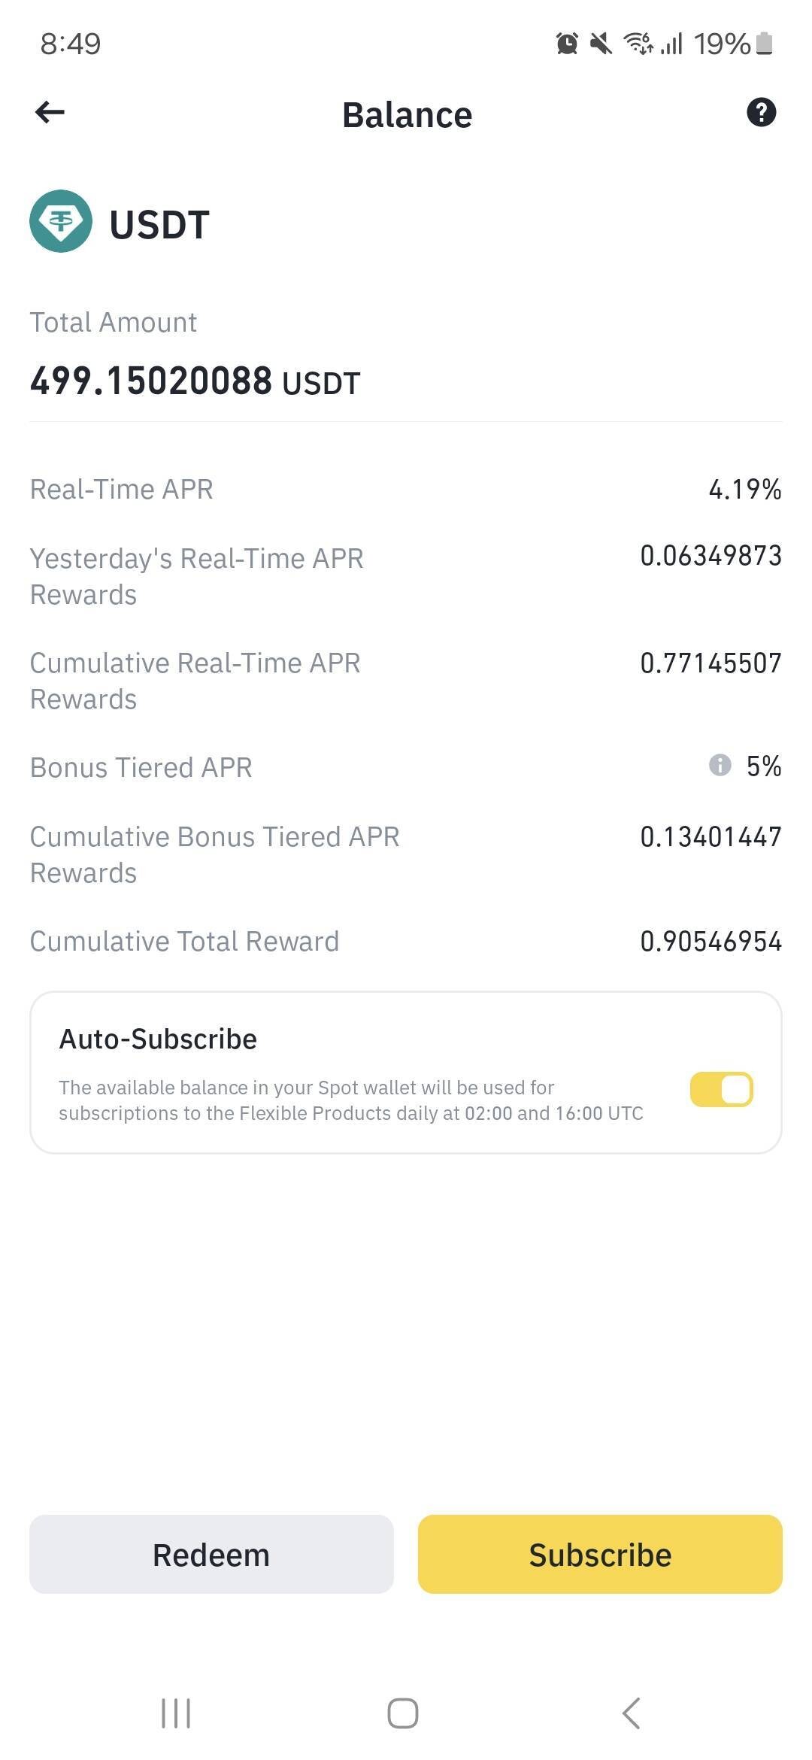The width and height of the screenshot is (812, 1760).
Task: Tap the Bonus Tiered APR info icon
Action: (x=720, y=766)
